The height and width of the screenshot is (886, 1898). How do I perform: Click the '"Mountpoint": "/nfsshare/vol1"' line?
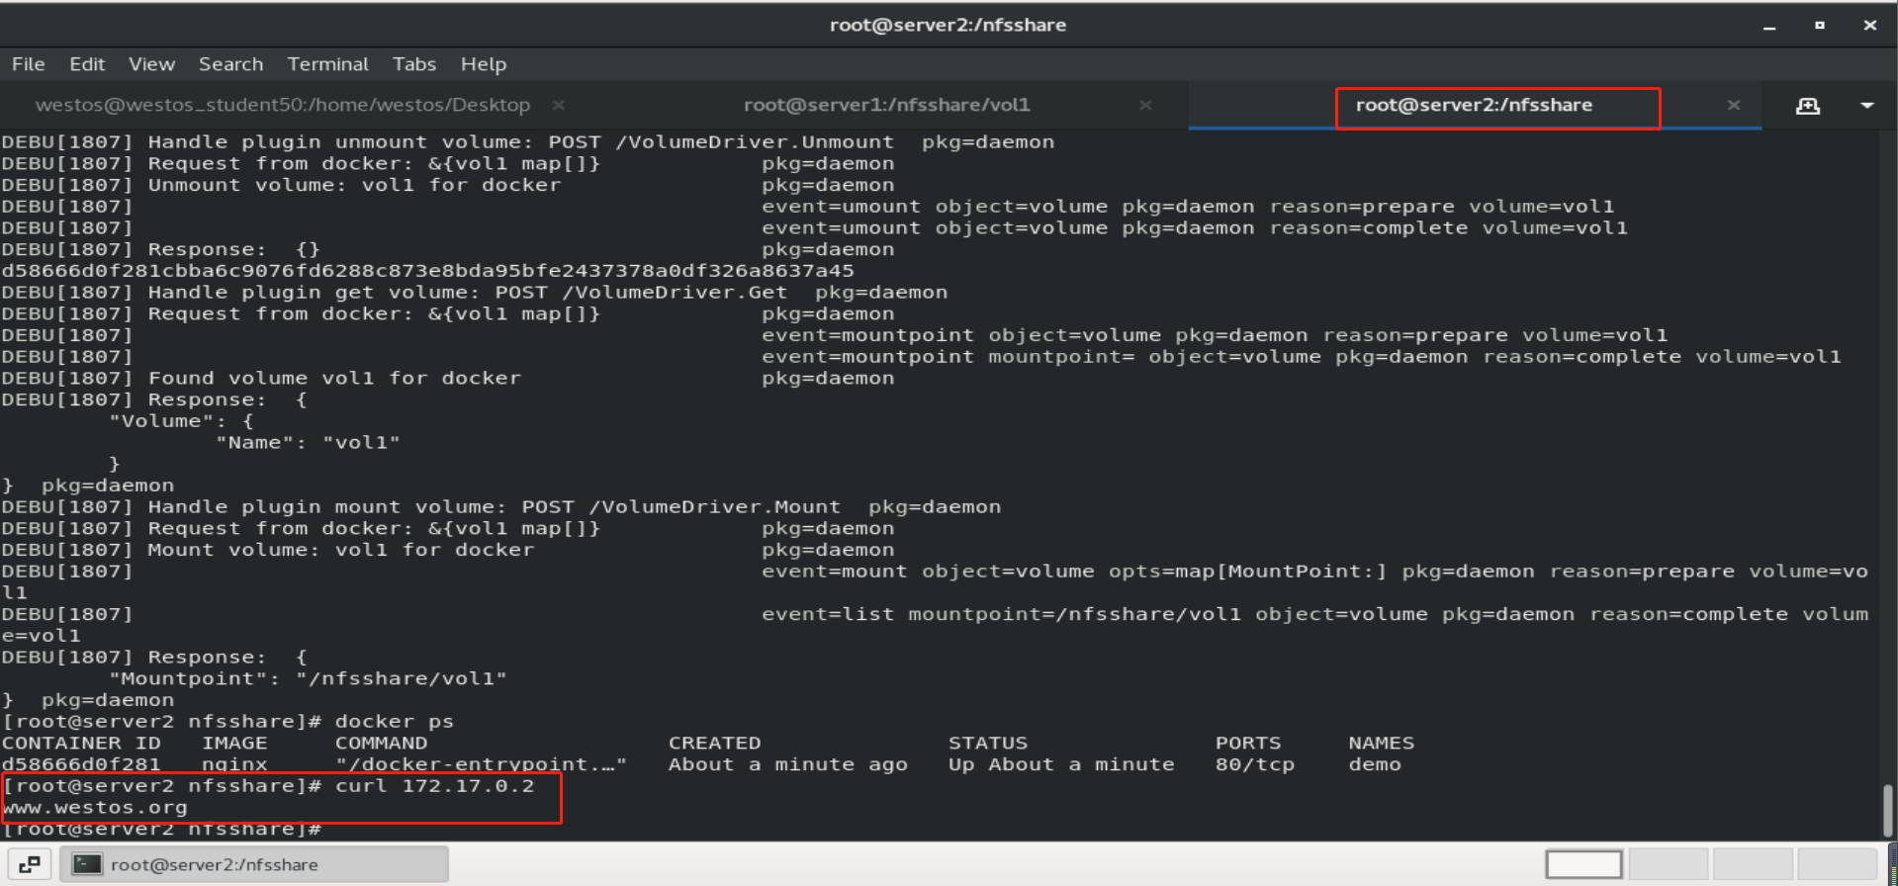[308, 679]
